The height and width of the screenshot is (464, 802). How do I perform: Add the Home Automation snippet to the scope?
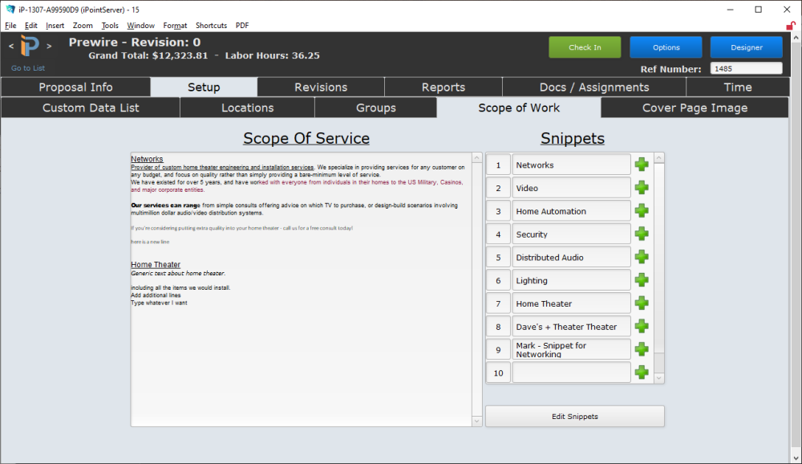tap(641, 210)
